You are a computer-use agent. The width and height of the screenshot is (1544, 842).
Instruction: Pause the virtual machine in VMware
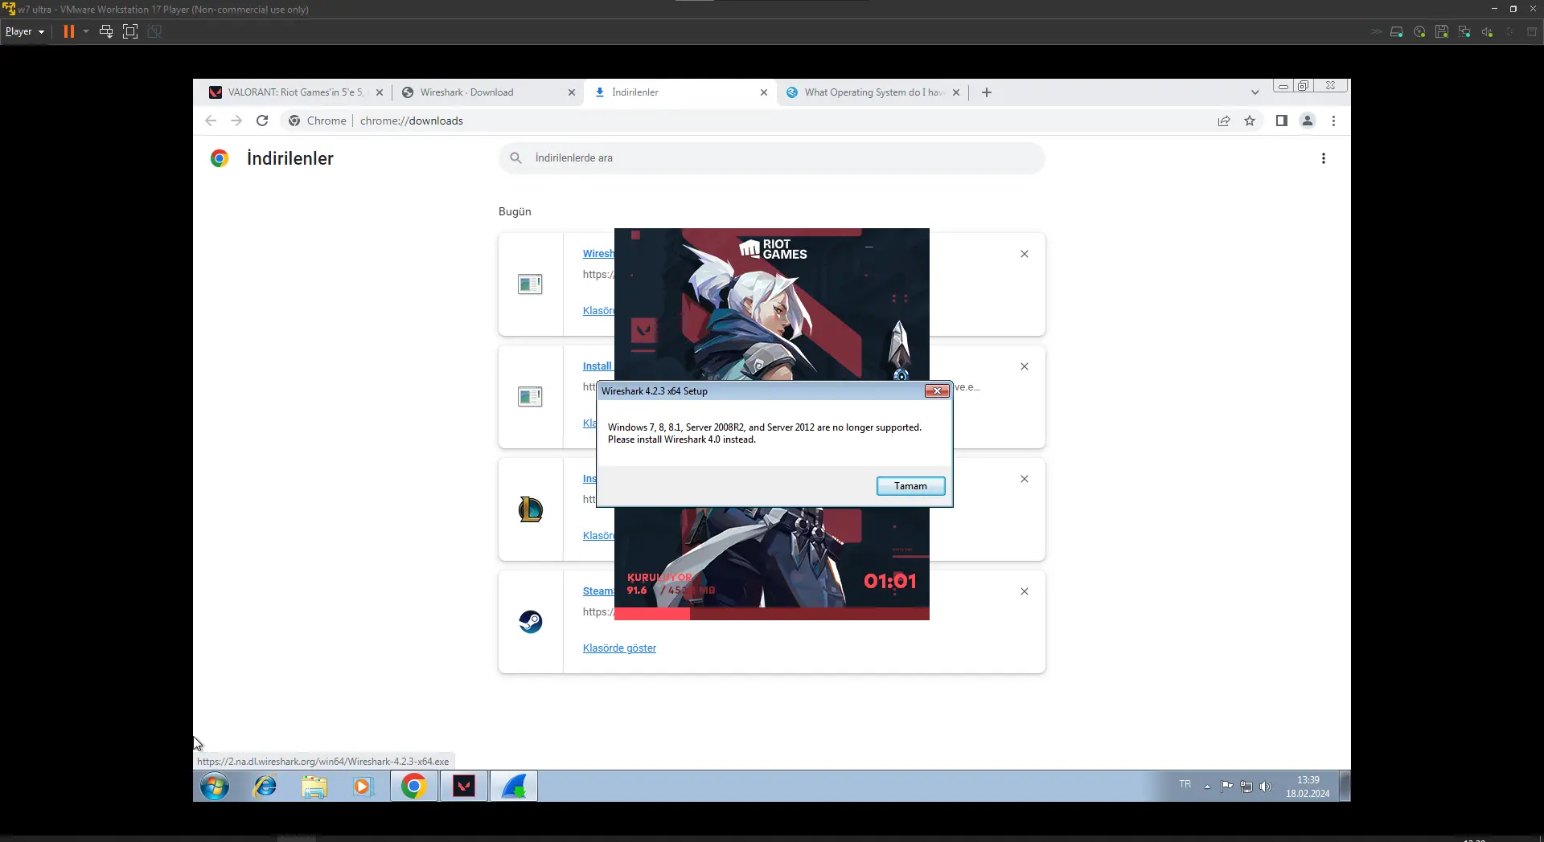[69, 31]
